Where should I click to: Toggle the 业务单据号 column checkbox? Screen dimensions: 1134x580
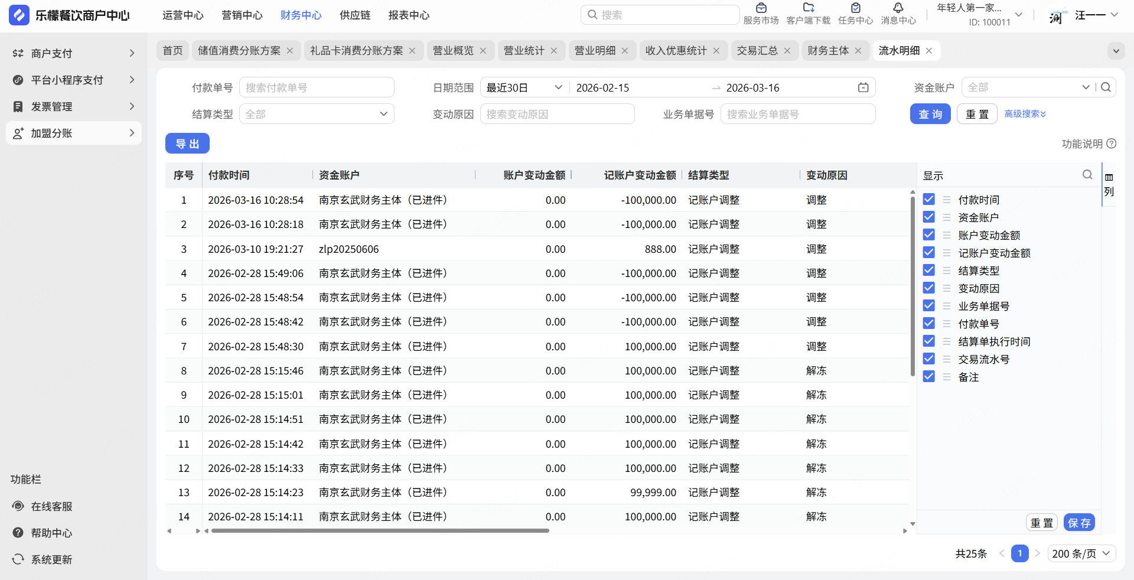(928, 306)
